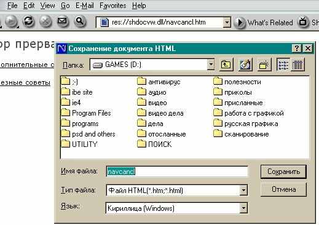Select the 'ie4' folder
The width and height of the screenshot is (319, 225).
(x=71, y=103)
